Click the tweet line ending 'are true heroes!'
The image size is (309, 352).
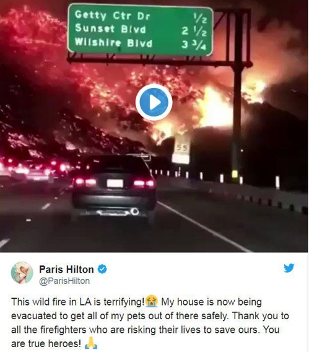click(x=46, y=344)
